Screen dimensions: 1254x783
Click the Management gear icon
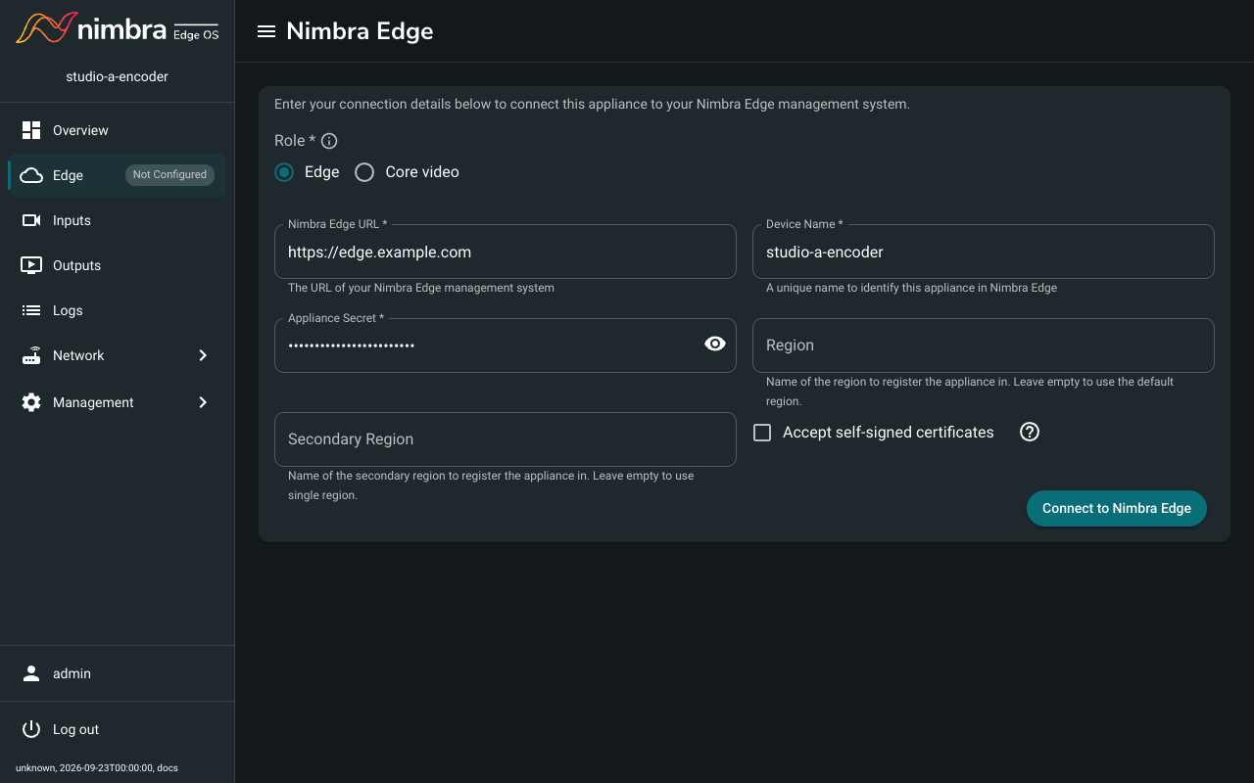pos(31,402)
